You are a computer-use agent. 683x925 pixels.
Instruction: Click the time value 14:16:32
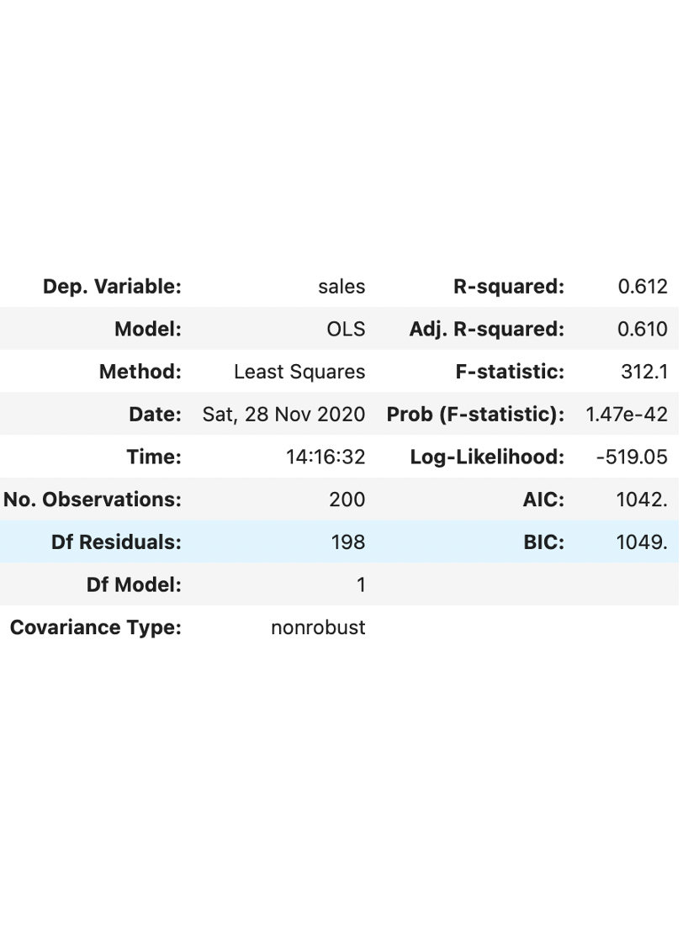coord(326,457)
